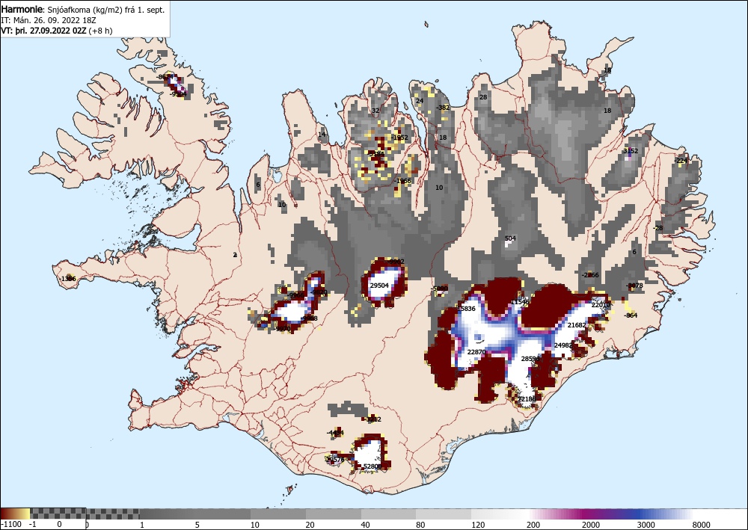Select the 504 value in the northeast highlands
This screenshot has height=530, width=748.
pos(510,238)
